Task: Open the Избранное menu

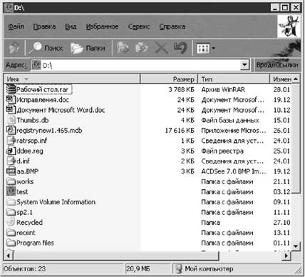Action: pos(102,26)
